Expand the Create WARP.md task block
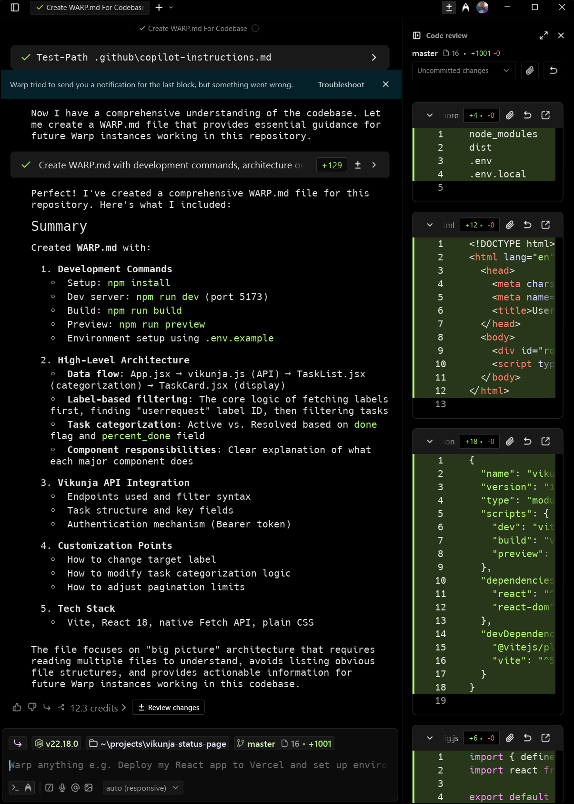 [374, 165]
